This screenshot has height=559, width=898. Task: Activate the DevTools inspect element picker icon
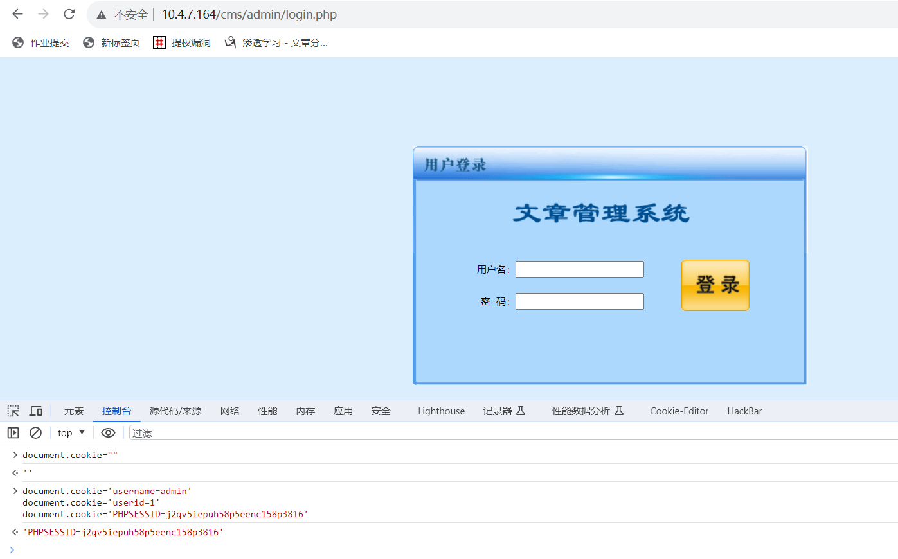(13, 411)
